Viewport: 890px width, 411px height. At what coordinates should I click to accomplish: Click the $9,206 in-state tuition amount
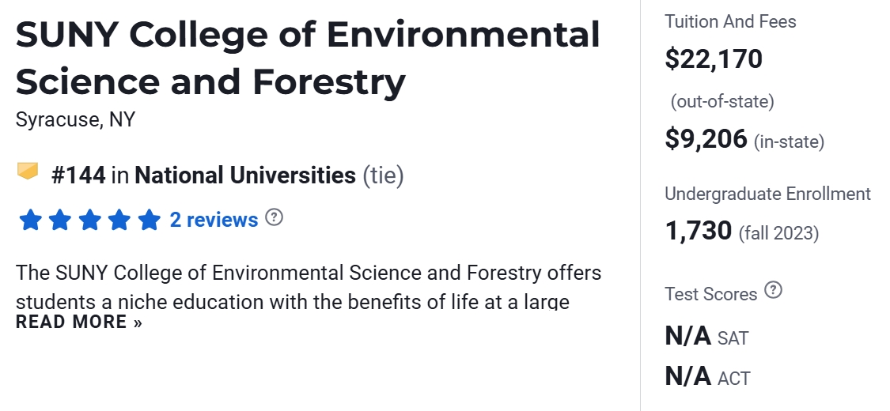[x=706, y=139]
